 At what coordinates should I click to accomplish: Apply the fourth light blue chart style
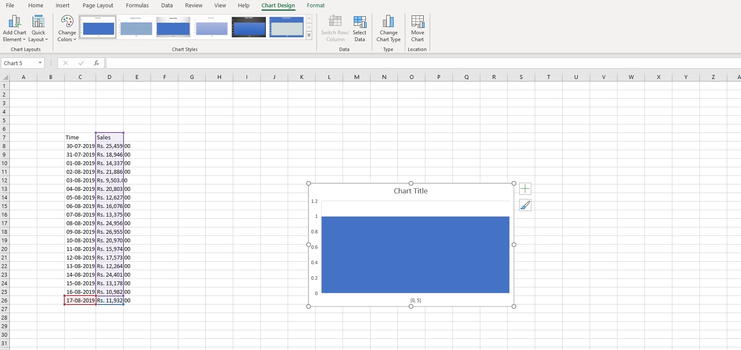click(x=211, y=27)
